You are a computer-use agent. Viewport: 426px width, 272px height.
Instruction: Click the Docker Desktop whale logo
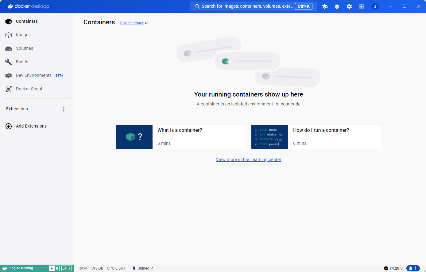(x=10, y=6)
